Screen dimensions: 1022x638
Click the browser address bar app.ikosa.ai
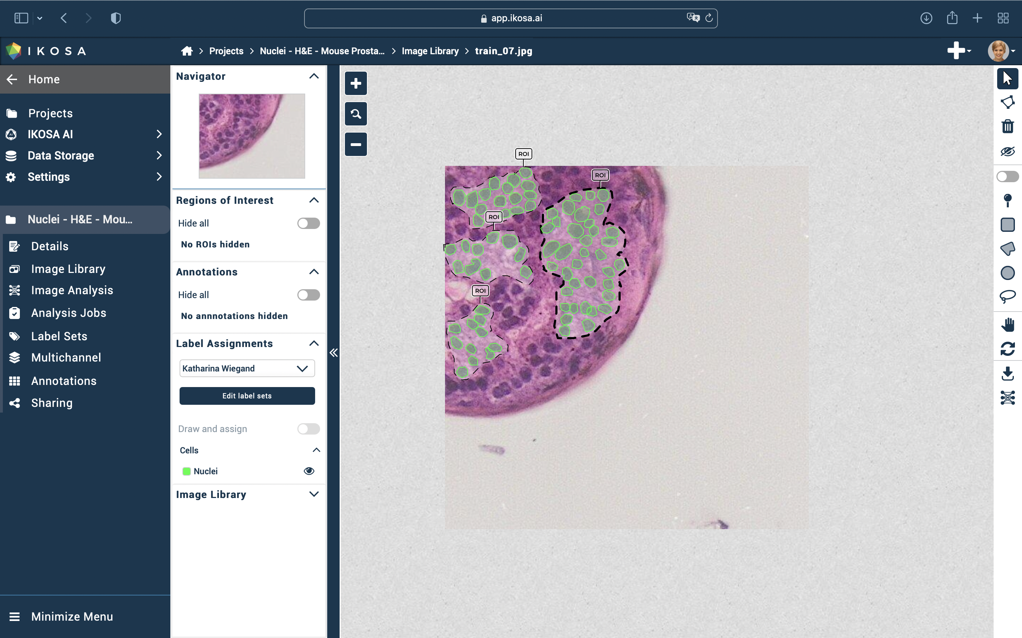[511, 18]
